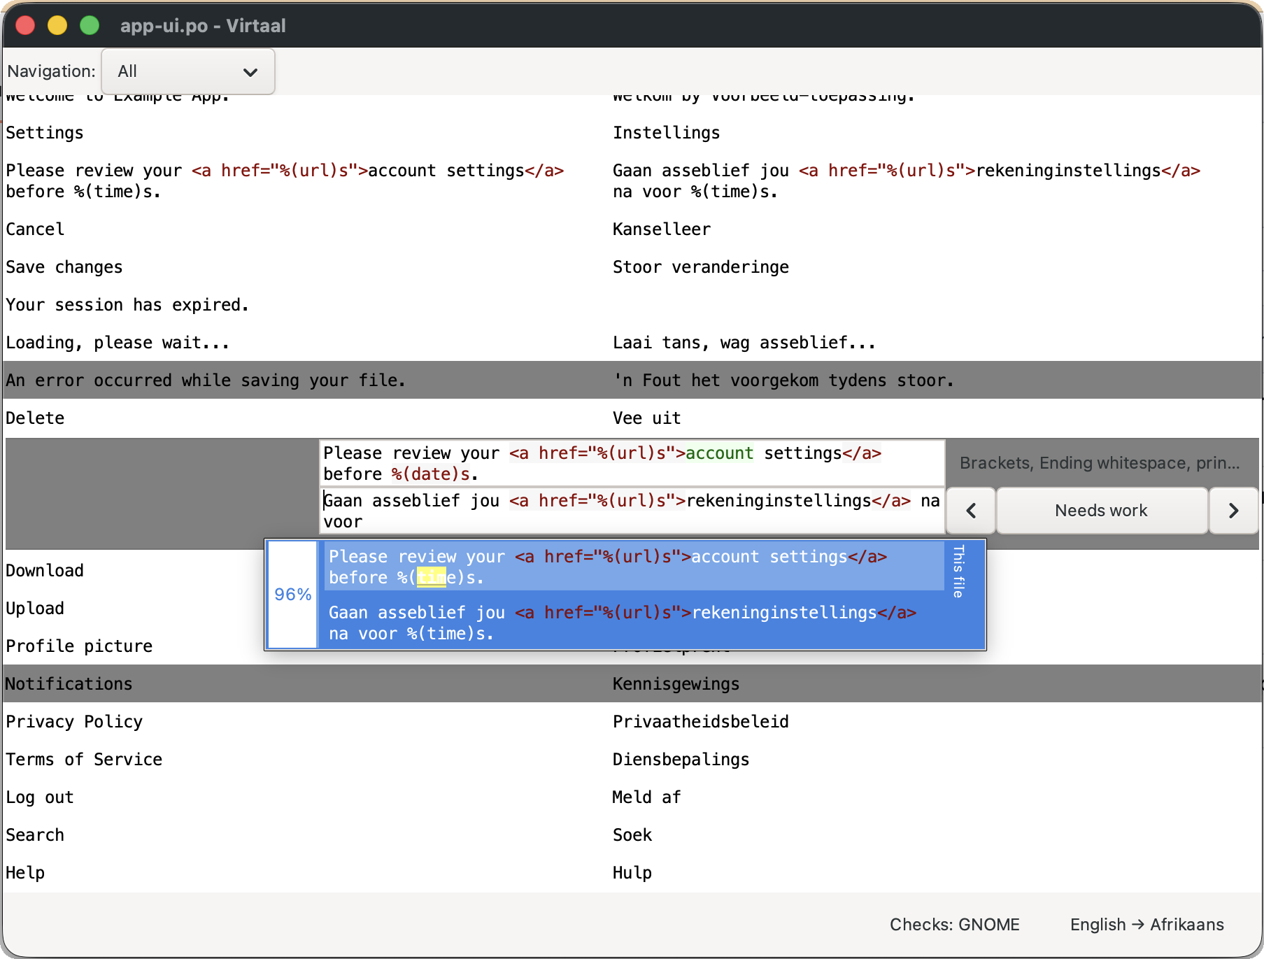Screen dimensions: 1264x959
Task: Select the Terms of Service row
Action: pyautogui.click(x=632, y=759)
